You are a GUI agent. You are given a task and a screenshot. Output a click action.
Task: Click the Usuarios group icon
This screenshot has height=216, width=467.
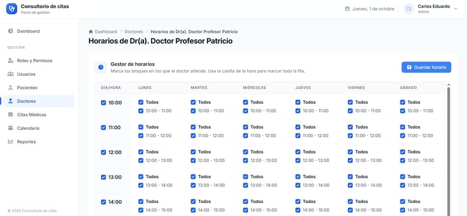11,74
